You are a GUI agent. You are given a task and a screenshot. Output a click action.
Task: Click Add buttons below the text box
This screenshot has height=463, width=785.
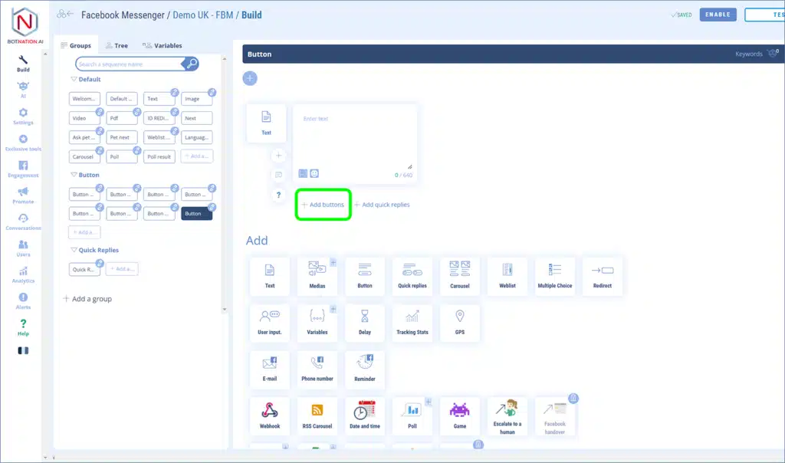323,205
